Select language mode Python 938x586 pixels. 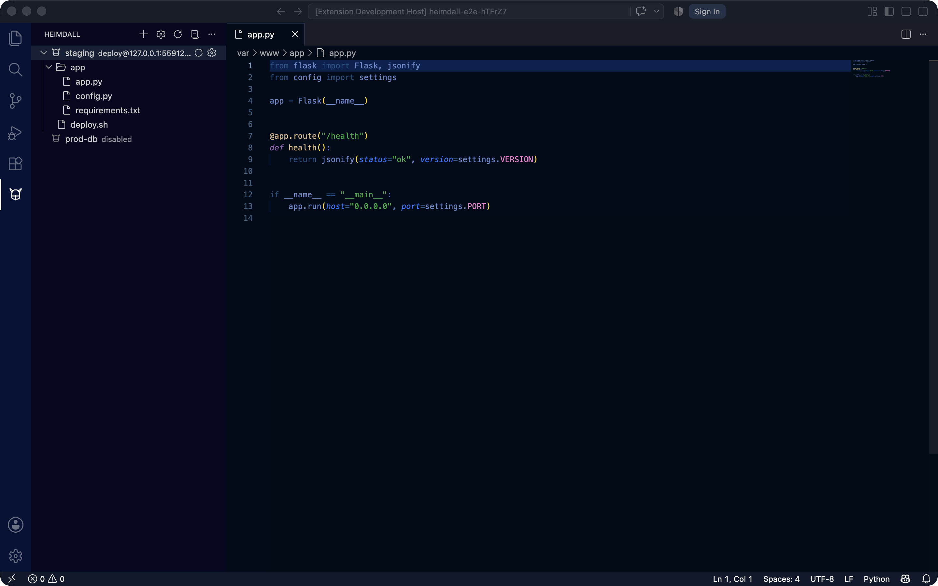[876, 579]
